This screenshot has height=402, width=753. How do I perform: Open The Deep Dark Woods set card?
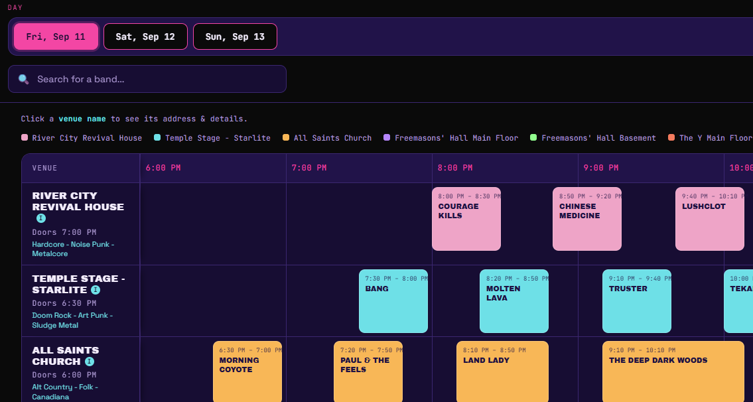tap(673, 371)
